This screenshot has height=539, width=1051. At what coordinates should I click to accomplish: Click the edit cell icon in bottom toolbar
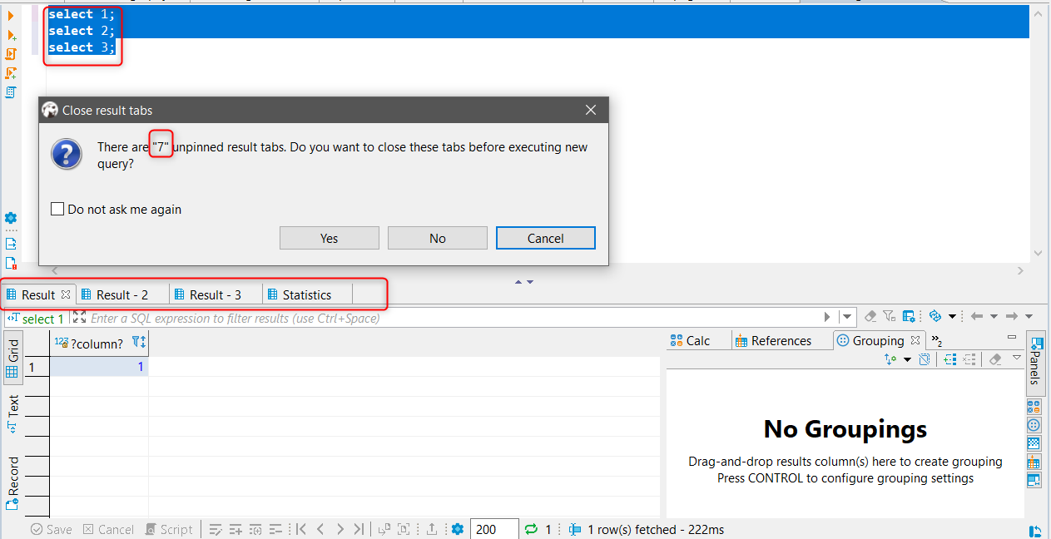coord(216,529)
